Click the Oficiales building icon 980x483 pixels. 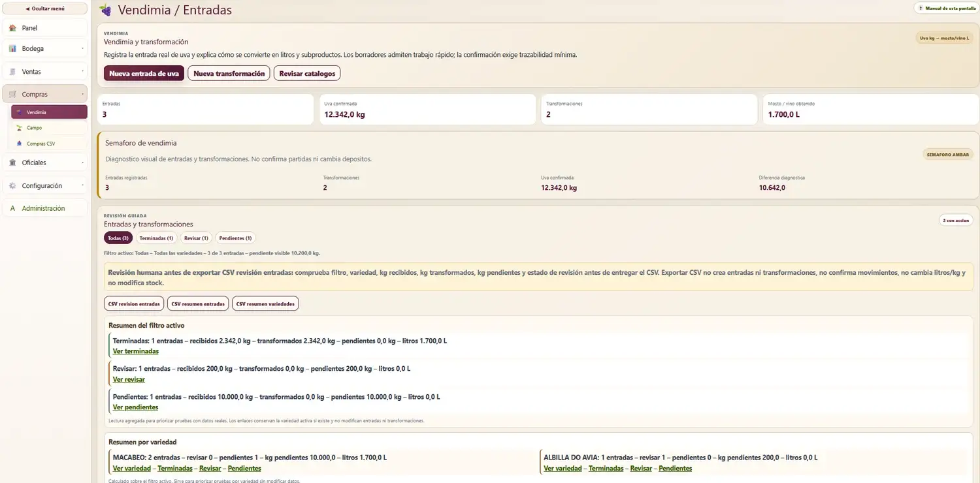pos(13,163)
